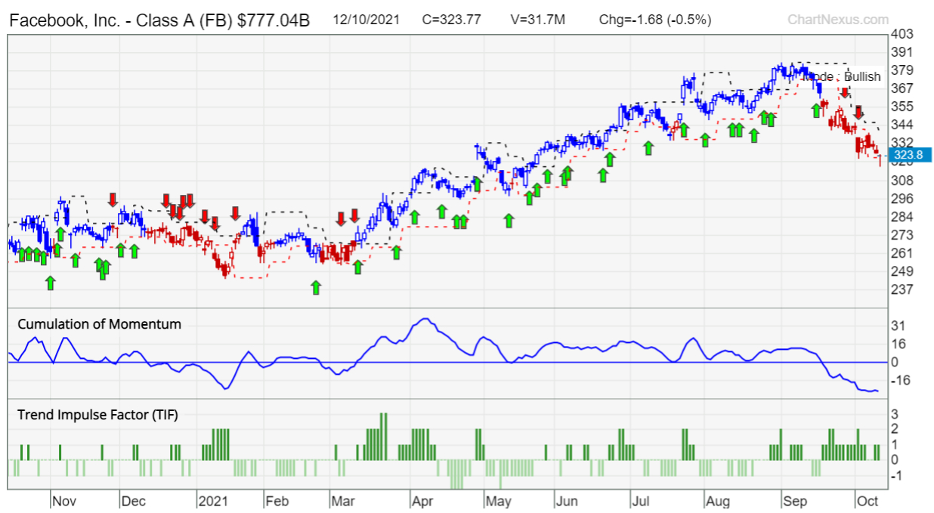Click the Apr label on date axis
The height and width of the screenshot is (513, 934).
[422, 501]
